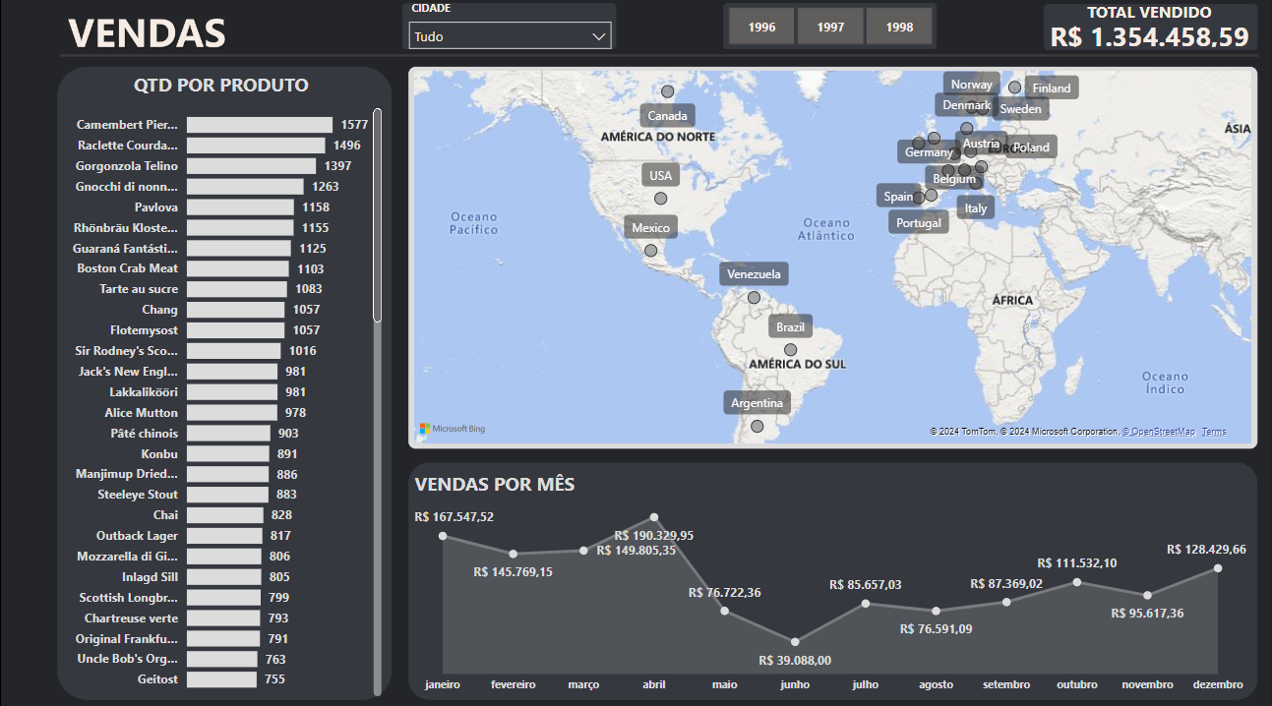The height and width of the screenshot is (706, 1272).
Task: Select the Poland map label
Action: pos(1031,147)
